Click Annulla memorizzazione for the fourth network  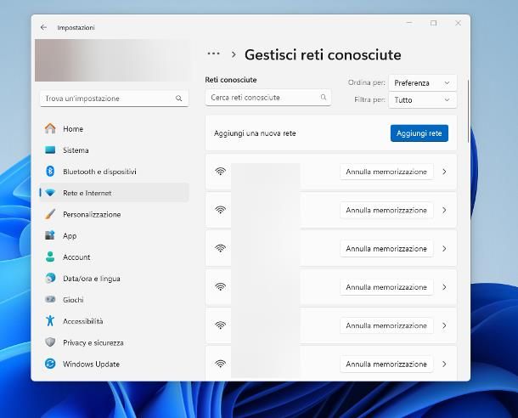pyautogui.click(x=386, y=287)
